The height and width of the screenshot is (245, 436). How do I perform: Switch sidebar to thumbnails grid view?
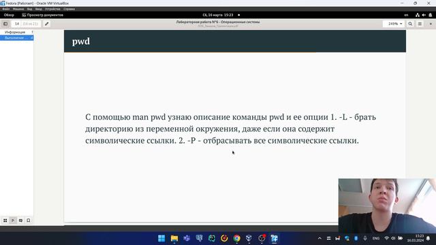tap(5, 220)
